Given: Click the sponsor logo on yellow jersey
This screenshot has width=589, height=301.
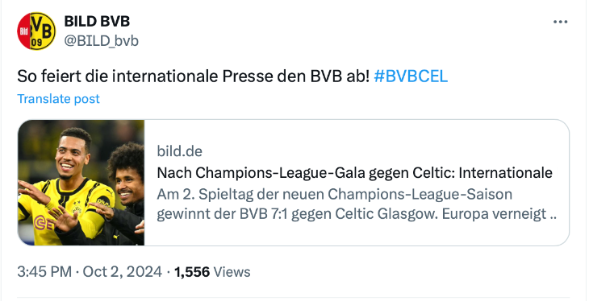Looking at the screenshot, I should tap(44, 222).
